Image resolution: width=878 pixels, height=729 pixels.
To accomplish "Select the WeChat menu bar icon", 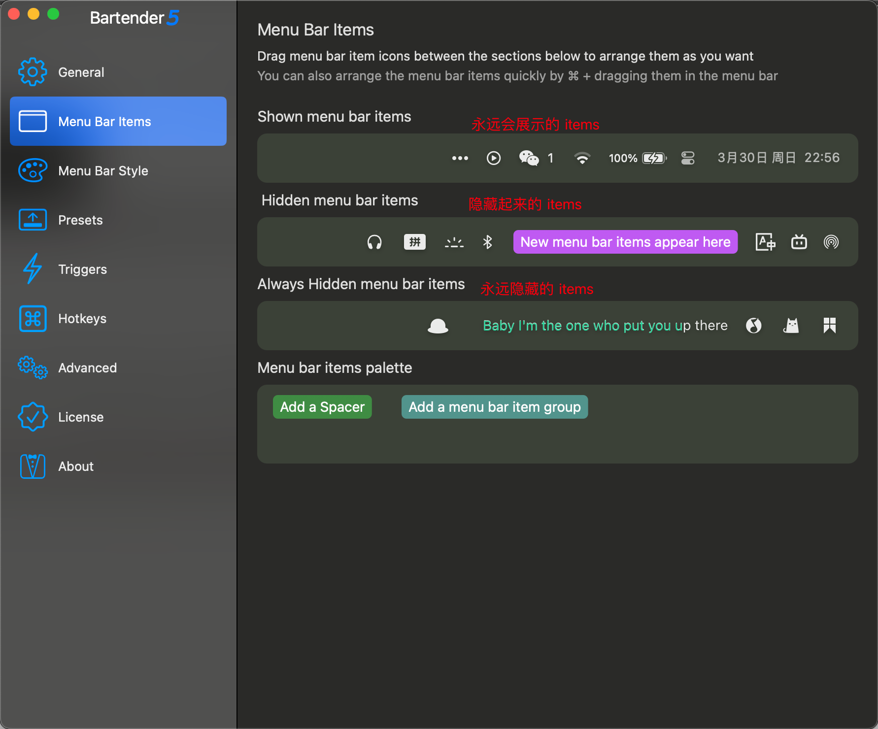I will (529, 158).
